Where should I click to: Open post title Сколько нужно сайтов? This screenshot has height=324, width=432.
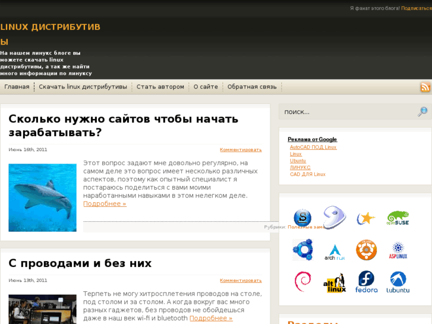coord(124,125)
